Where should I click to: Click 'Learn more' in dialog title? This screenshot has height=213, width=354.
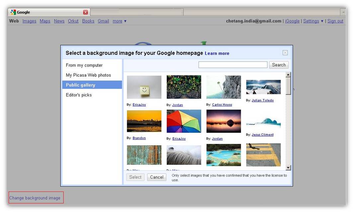pos(217,53)
